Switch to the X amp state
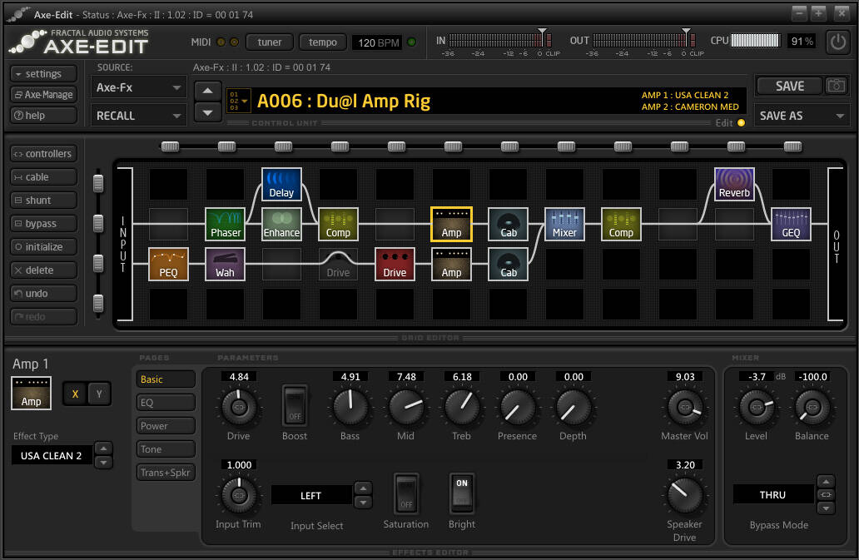The image size is (859, 560). pyautogui.click(x=76, y=394)
